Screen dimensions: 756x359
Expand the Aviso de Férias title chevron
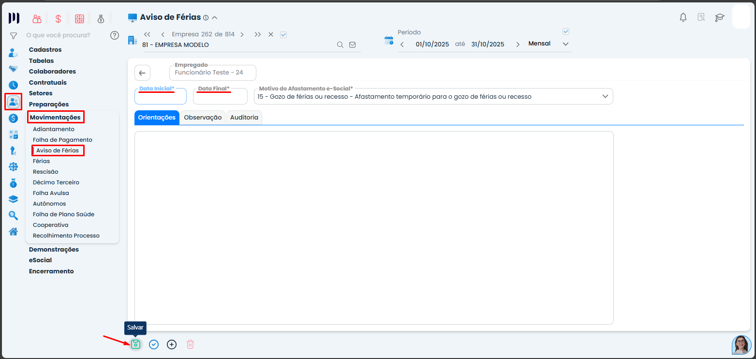click(215, 17)
